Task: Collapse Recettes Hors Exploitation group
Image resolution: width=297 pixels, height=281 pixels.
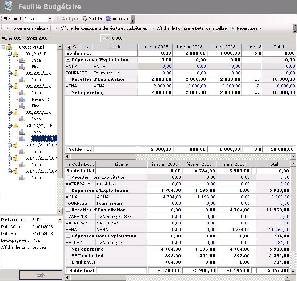Action: tap(68, 177)
